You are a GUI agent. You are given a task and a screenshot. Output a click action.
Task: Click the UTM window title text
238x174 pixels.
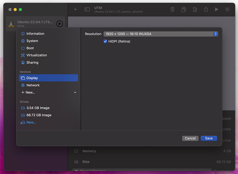pyautogui.click(x=98, y=8)
